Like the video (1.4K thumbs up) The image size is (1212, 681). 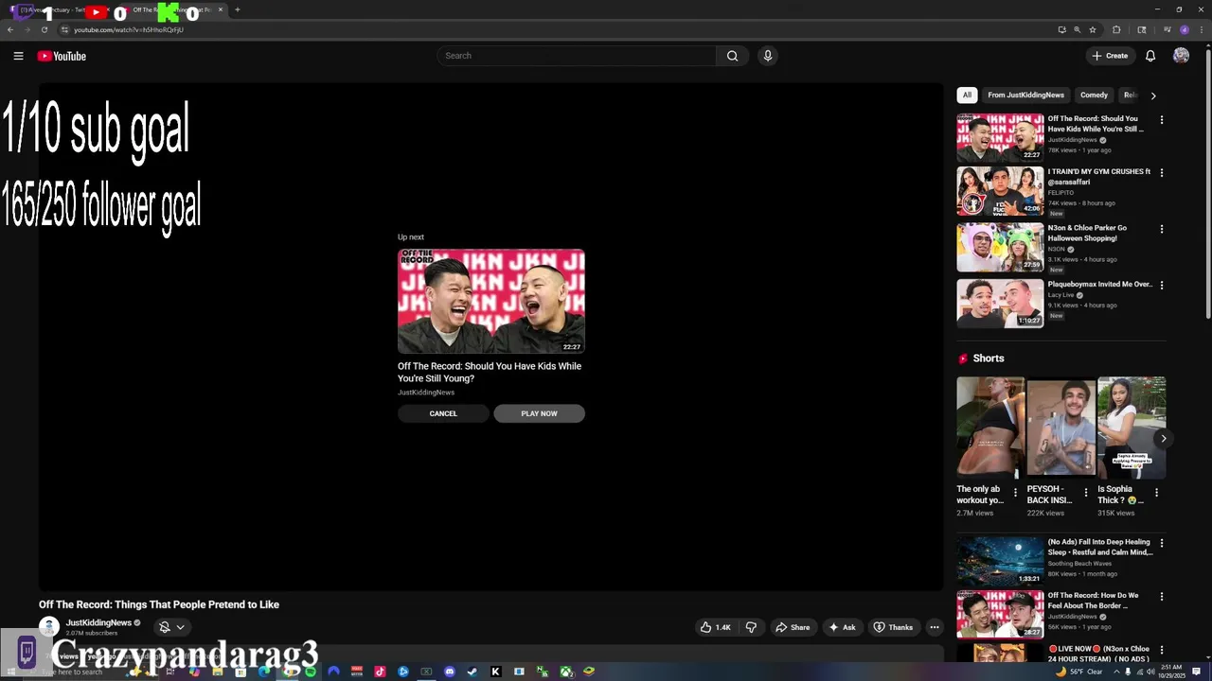(x=716, y=627)
